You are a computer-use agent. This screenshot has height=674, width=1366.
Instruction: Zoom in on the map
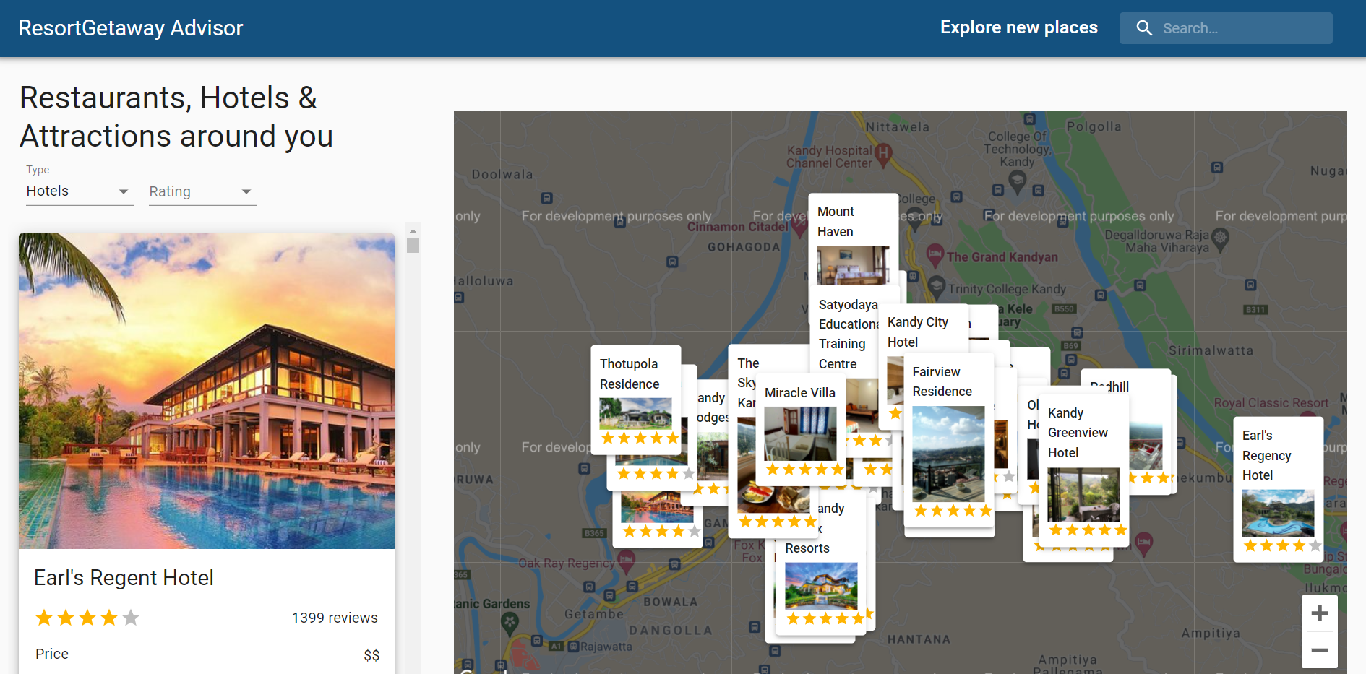1319,613
